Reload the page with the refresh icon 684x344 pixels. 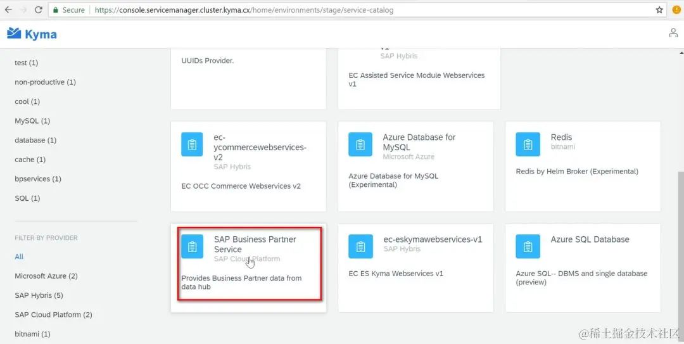(39, 10)
